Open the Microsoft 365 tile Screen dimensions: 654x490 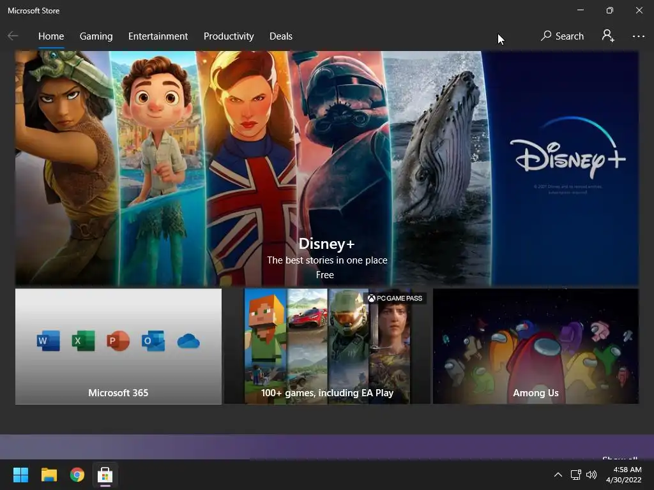(118, 346)
